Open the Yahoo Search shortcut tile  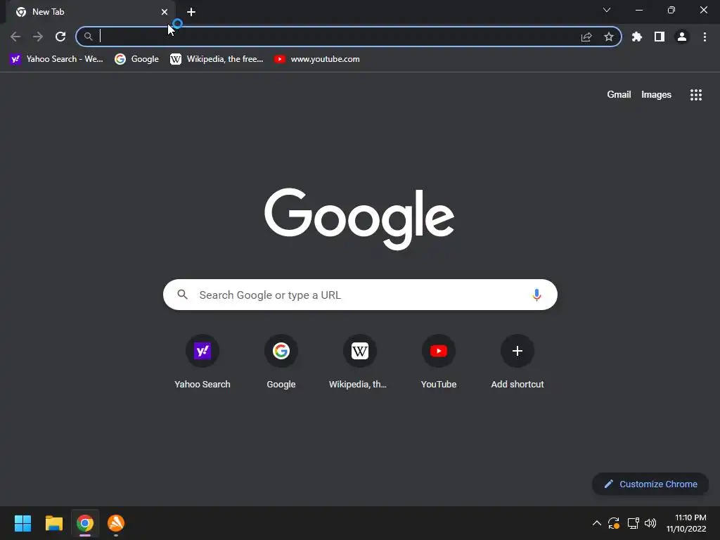[202, 362]
